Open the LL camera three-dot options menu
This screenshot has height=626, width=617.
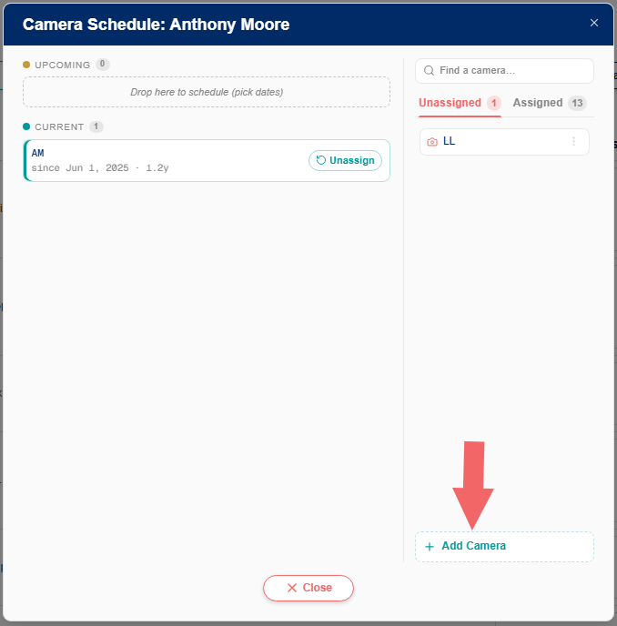pos(573,141)
